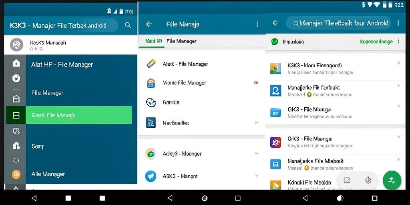The width and height of the screenshot is (410, 205).
Task: Open overflow menu right of Android search field
Action: (398, 23)
